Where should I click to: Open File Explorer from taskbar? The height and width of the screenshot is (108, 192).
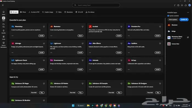coord(88,106)
